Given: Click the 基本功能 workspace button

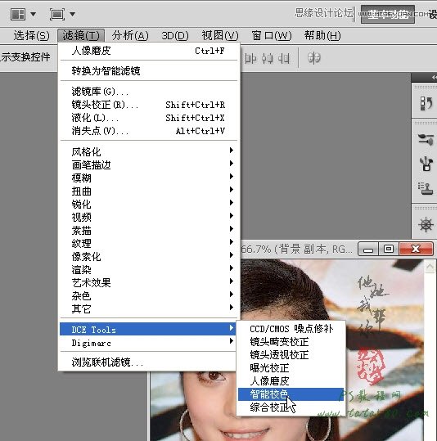Looking at the screenshot, I should [388, 14].
